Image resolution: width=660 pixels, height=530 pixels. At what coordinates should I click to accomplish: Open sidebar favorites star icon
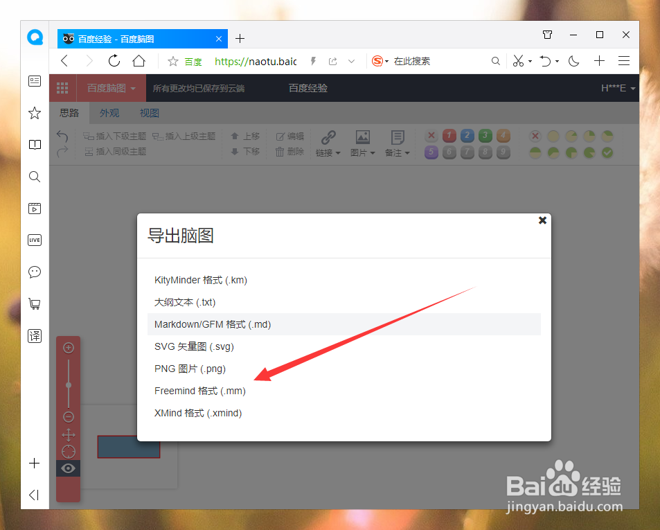point(35,113)
